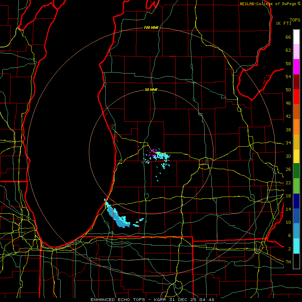Click the navy 18 kft legend swatch

296,201
